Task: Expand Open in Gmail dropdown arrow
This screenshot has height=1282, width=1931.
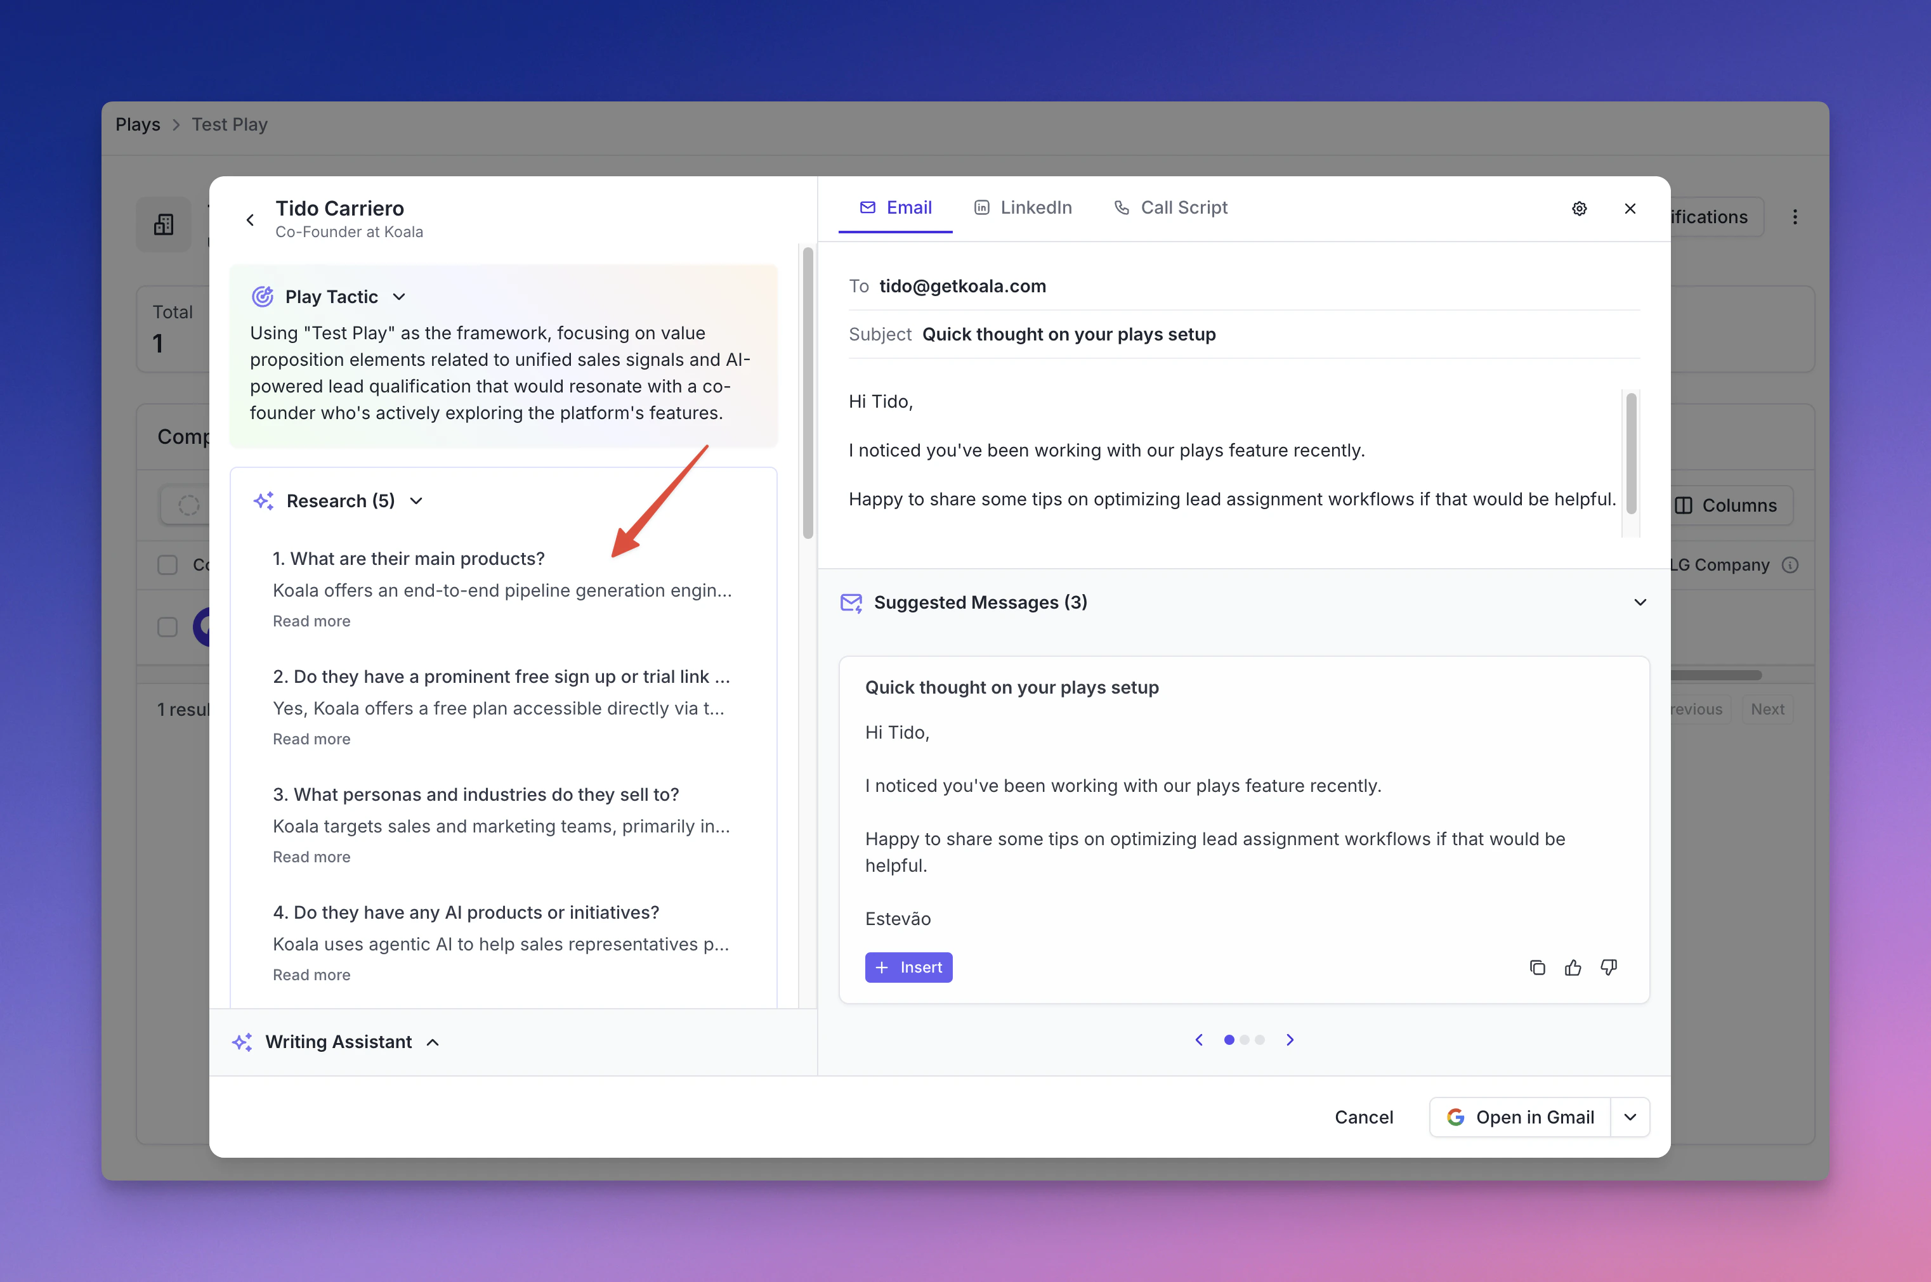Action: click(x=1629, y=1117)
